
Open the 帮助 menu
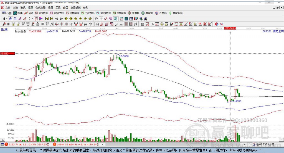coord(85,7)
